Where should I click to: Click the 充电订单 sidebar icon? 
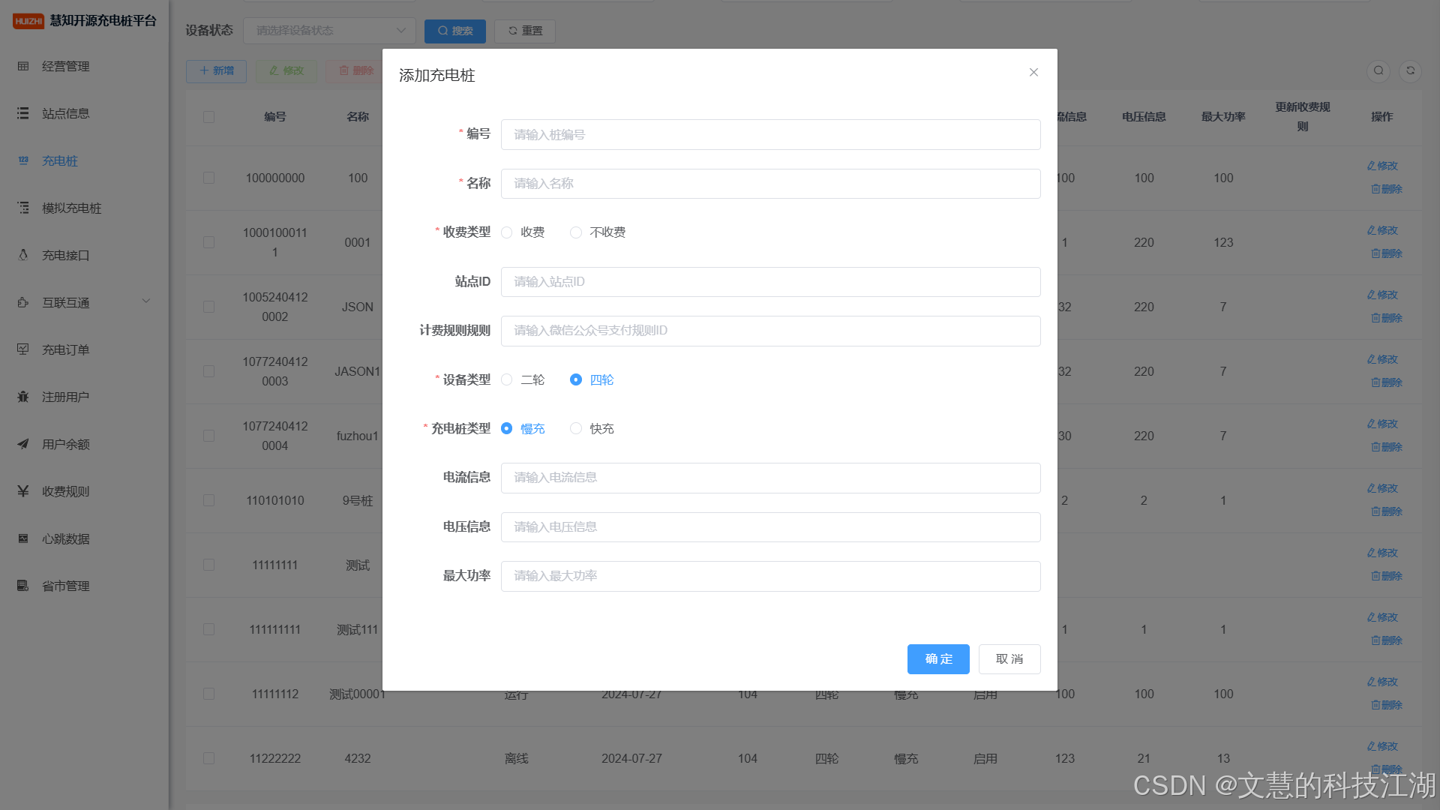[x=23, y=349]
